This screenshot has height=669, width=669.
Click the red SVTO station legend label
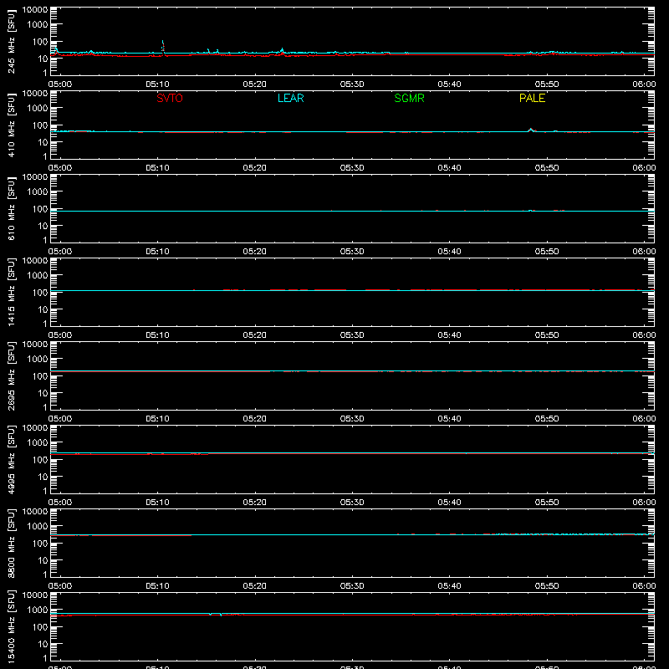170,98
